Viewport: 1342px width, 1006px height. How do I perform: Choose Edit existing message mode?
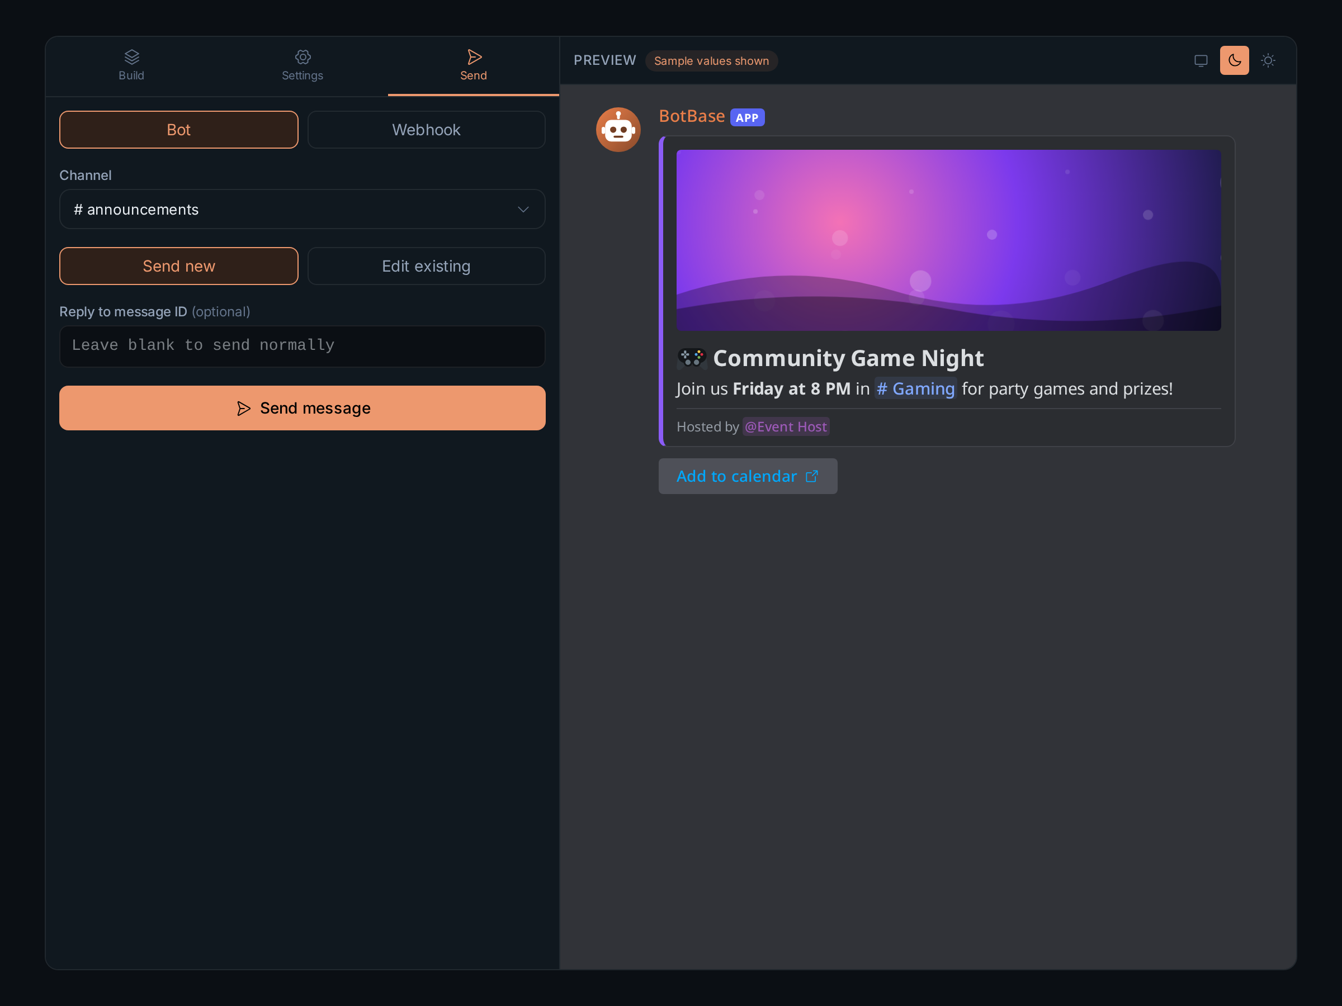(427, 266)
